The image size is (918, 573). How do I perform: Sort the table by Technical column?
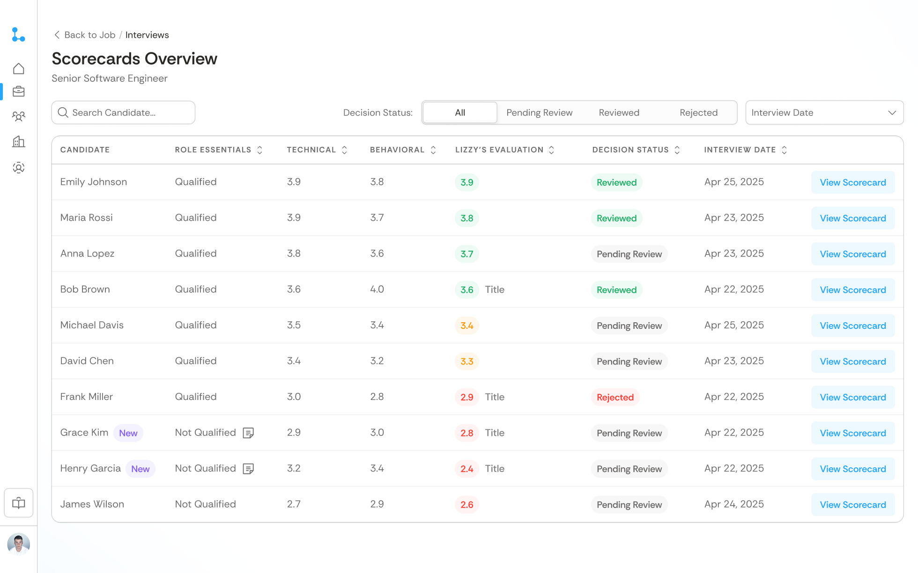pyautogui.click(x=345, y=150)
